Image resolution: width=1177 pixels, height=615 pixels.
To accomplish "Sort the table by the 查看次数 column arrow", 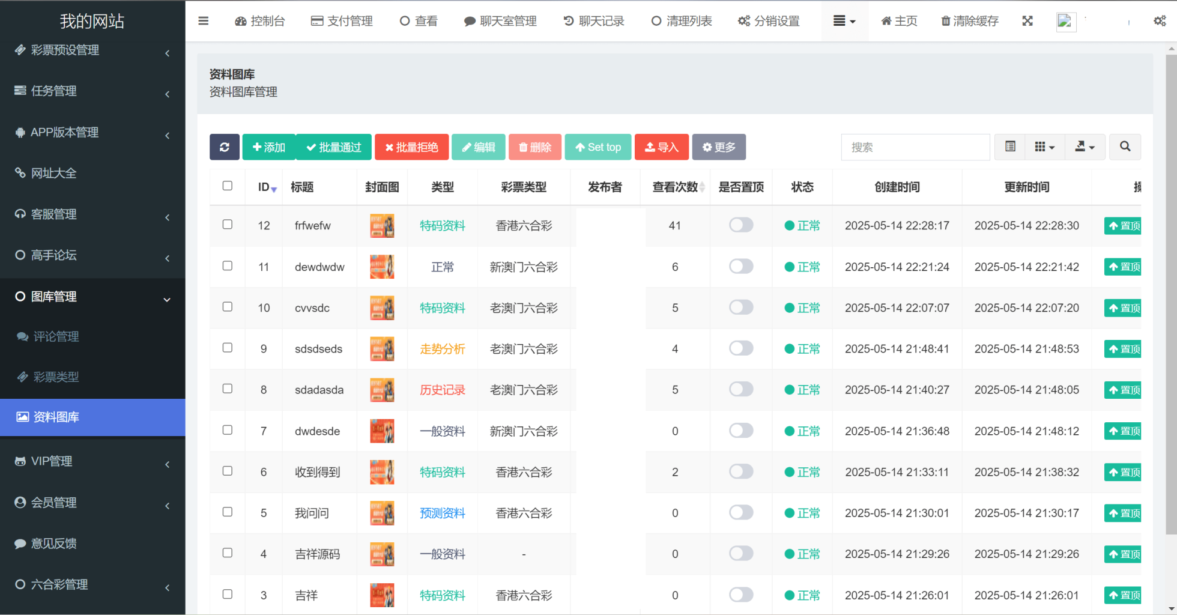I will click(703, 187).
